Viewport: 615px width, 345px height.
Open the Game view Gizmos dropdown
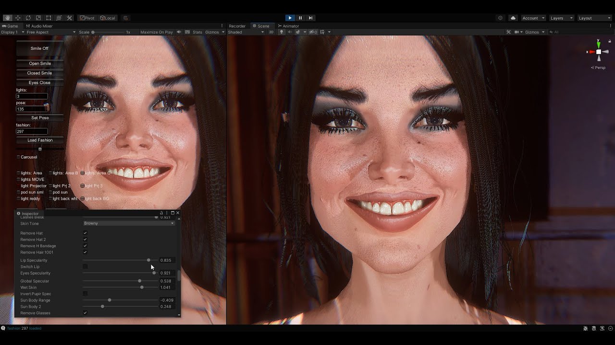(x=215, y=32)
